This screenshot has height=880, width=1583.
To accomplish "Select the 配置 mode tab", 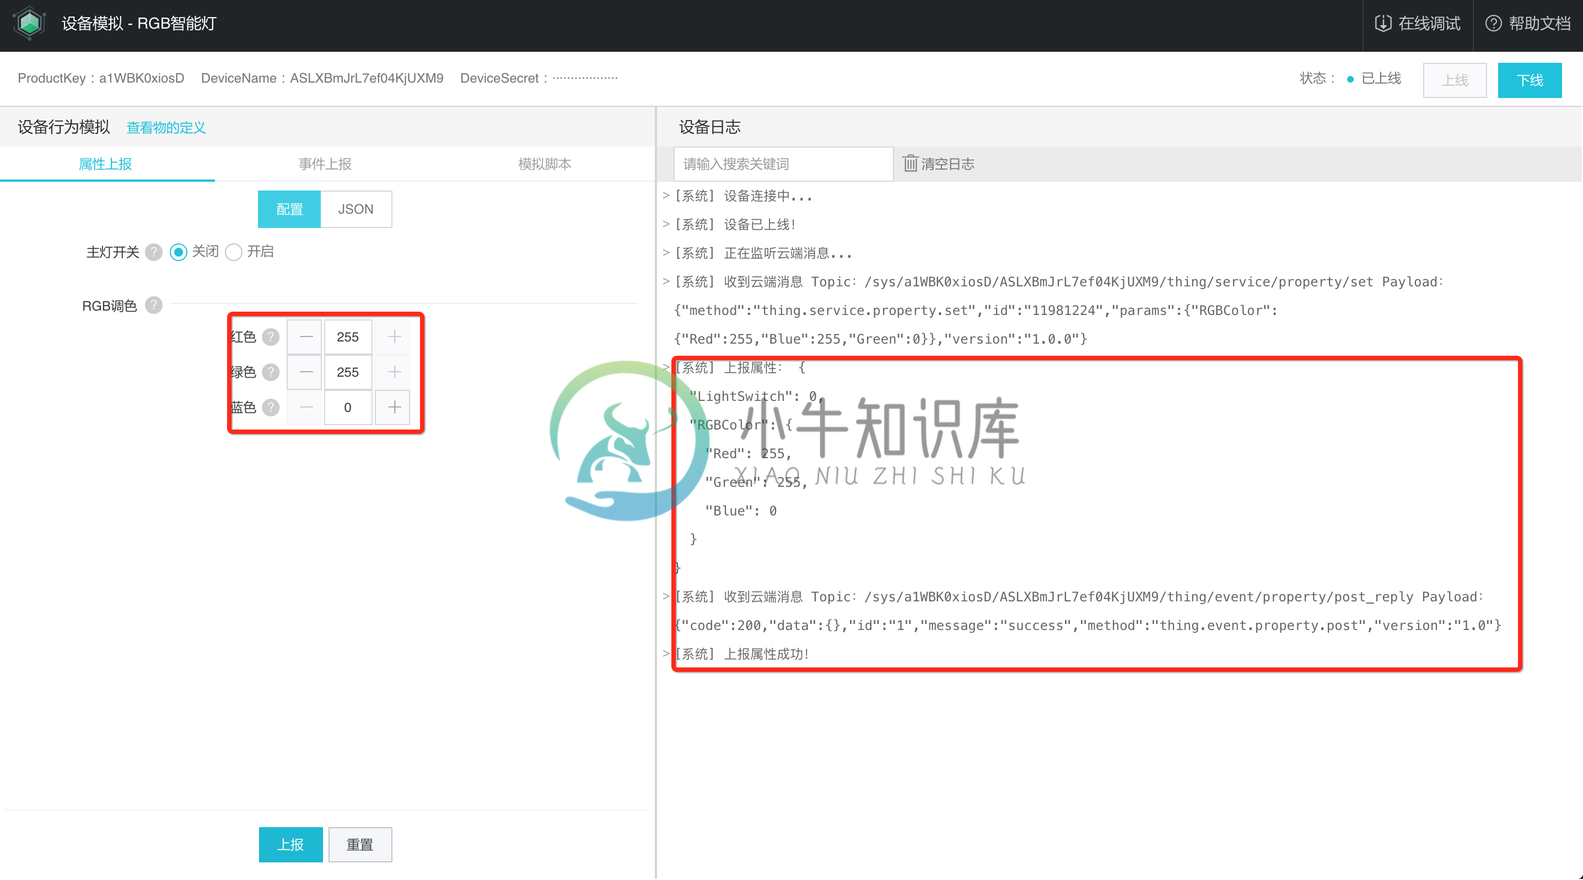I will (x=289, y=209).
